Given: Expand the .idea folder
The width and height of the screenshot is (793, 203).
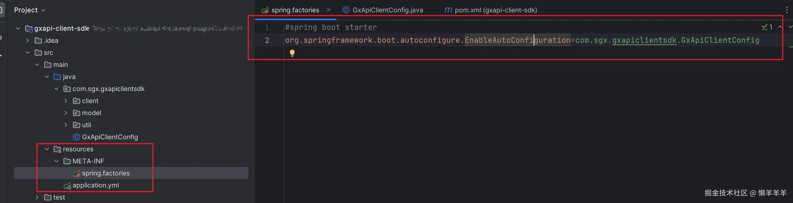Looking at the screenshot, I should [x=28, y=40].
